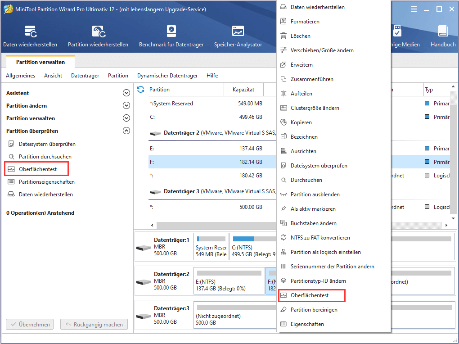Expand the Assistent section
This screenshot has height=344, width=459.
(x=126, y=93)
